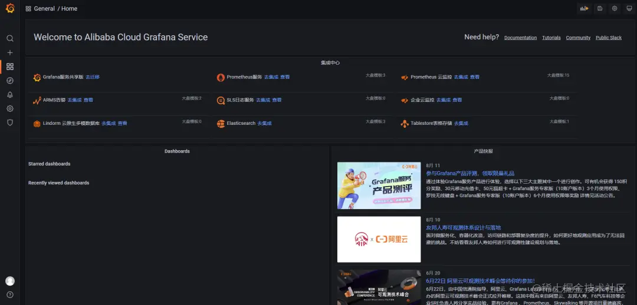Open the search dashboards magnifier icon

point(10,38)
